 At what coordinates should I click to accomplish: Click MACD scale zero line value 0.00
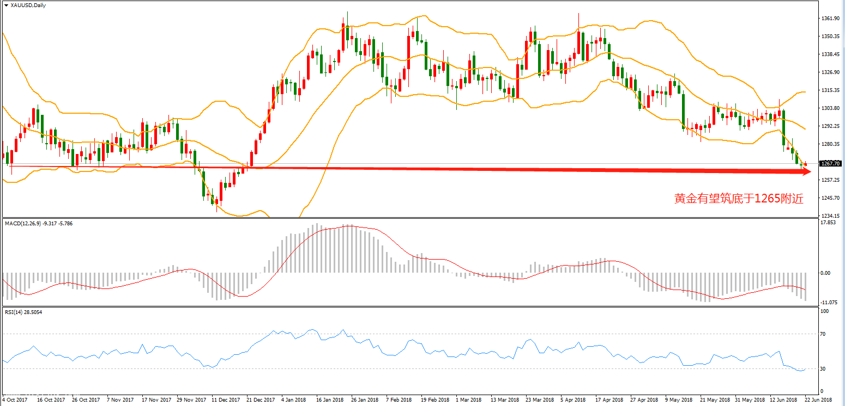coord(826,273)
